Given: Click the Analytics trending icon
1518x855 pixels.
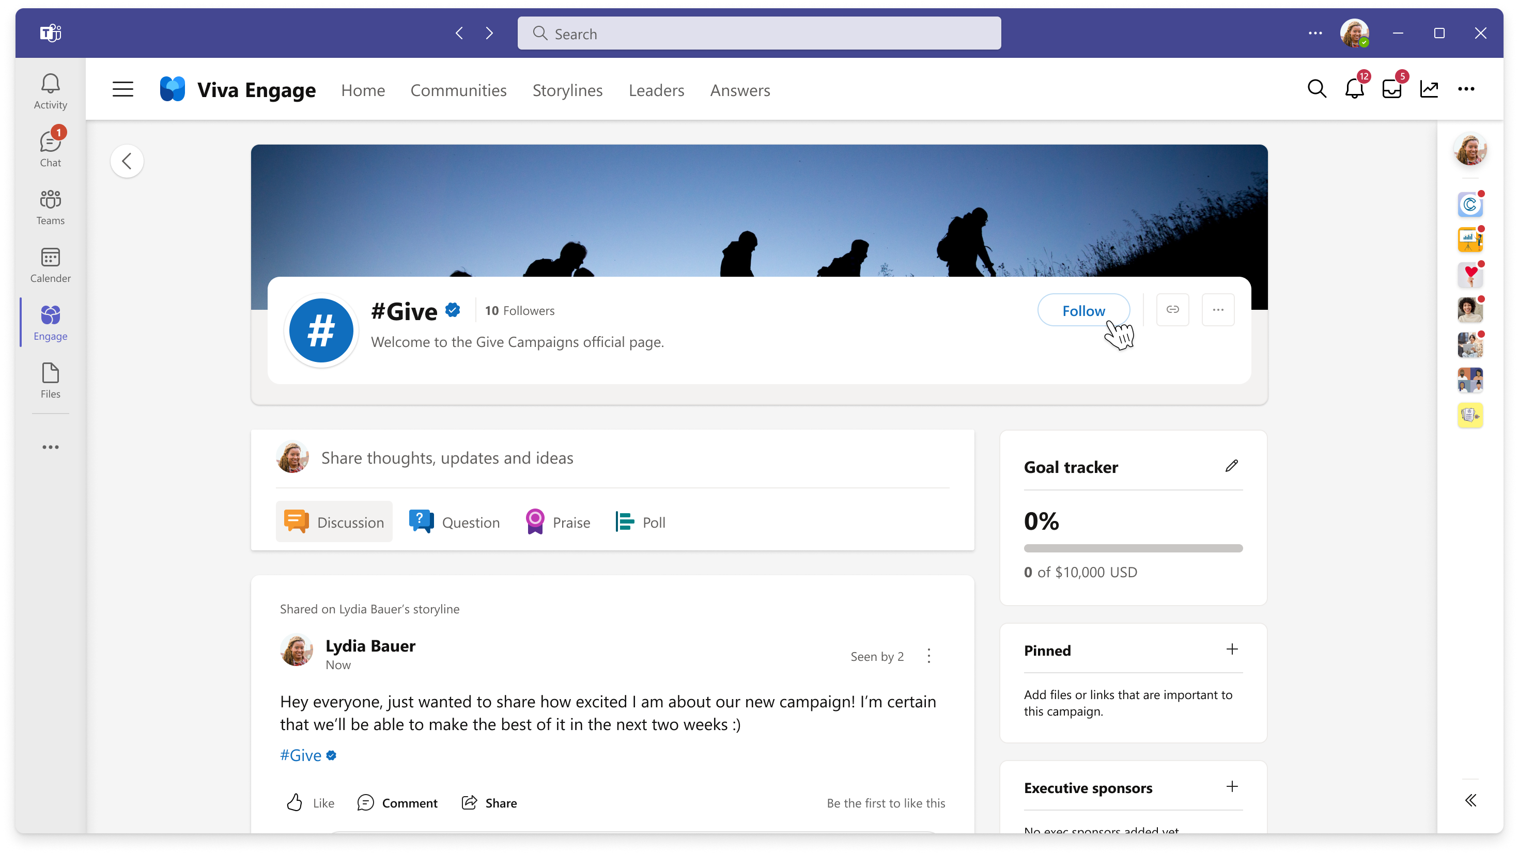Looking at the screenshot, I should coord(1429,88).
